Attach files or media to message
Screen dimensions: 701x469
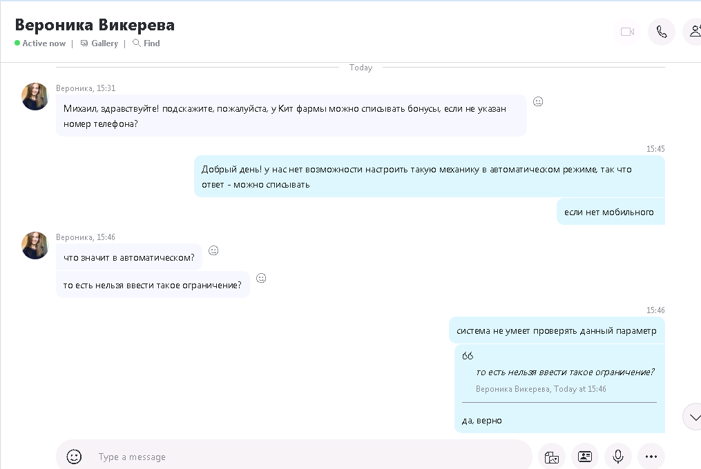[551, 457]
